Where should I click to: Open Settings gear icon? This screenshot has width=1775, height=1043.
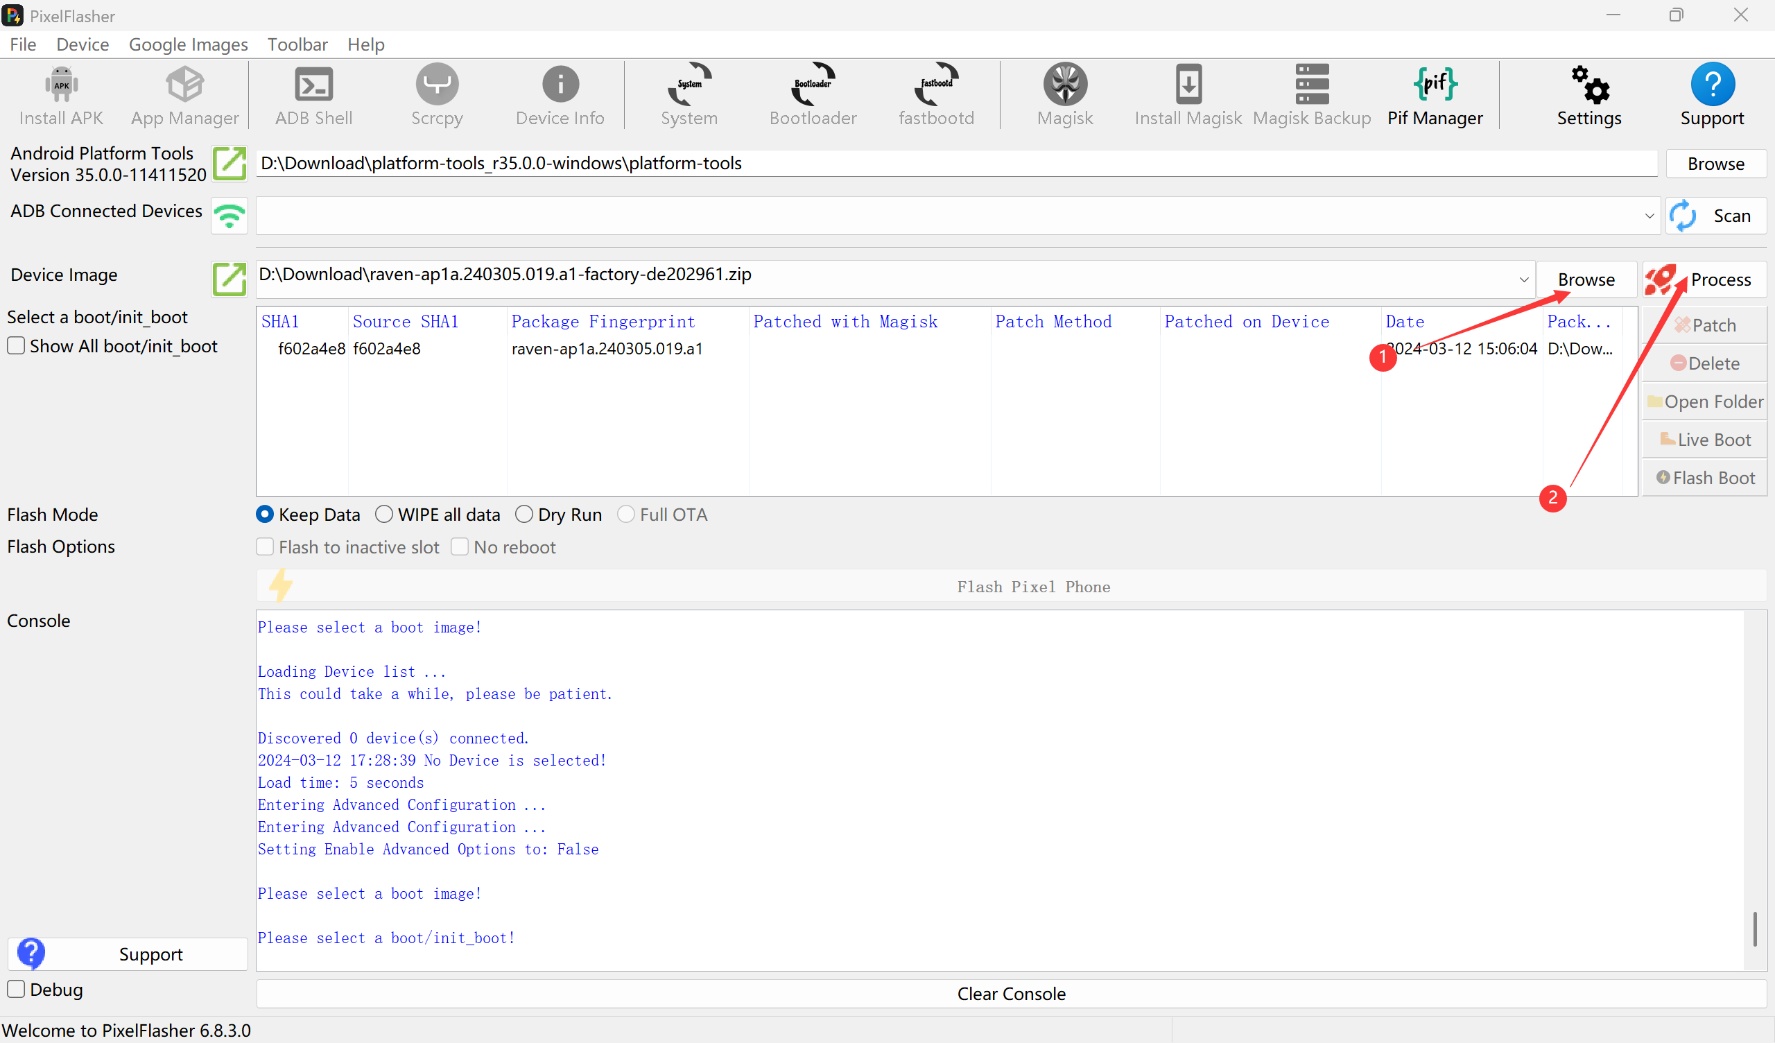(x=1589, y=96)
